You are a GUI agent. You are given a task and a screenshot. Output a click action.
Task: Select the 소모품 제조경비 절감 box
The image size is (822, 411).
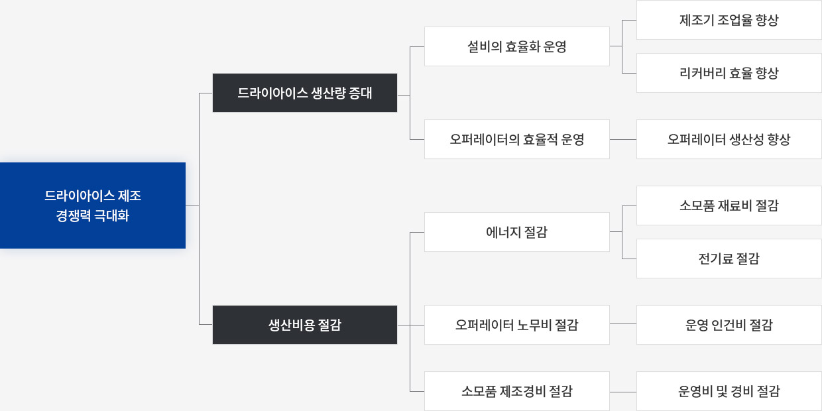[517, 391]
